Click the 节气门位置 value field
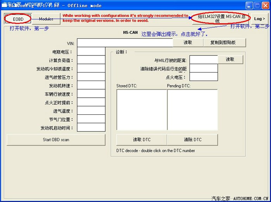The image size is (271, 202). 91,119
